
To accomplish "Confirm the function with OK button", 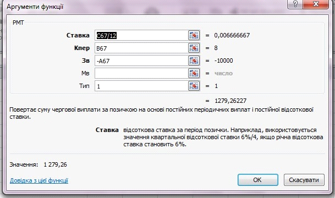I will click(257, 180).
